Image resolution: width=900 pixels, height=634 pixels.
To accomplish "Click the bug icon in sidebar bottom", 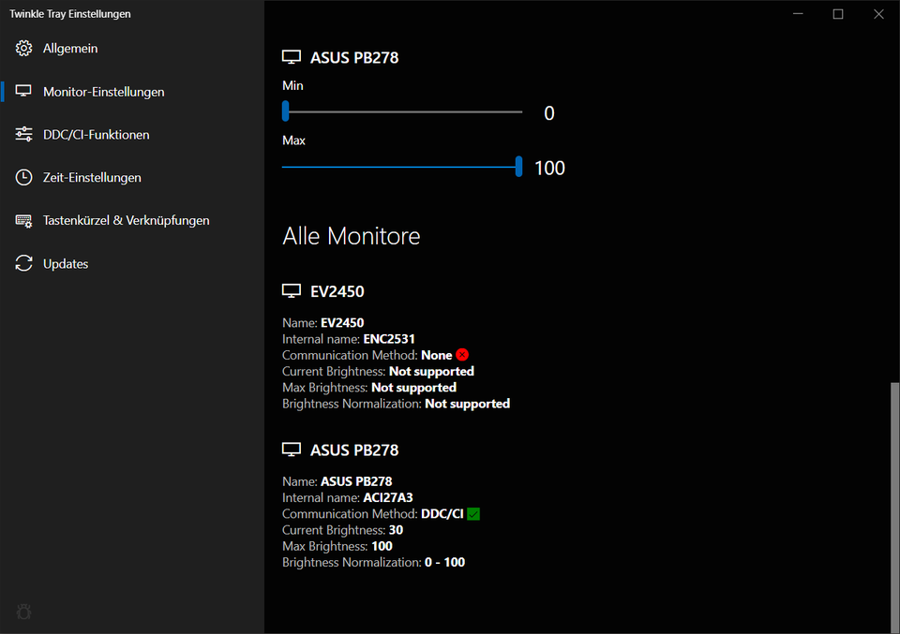I will [23, 612].
